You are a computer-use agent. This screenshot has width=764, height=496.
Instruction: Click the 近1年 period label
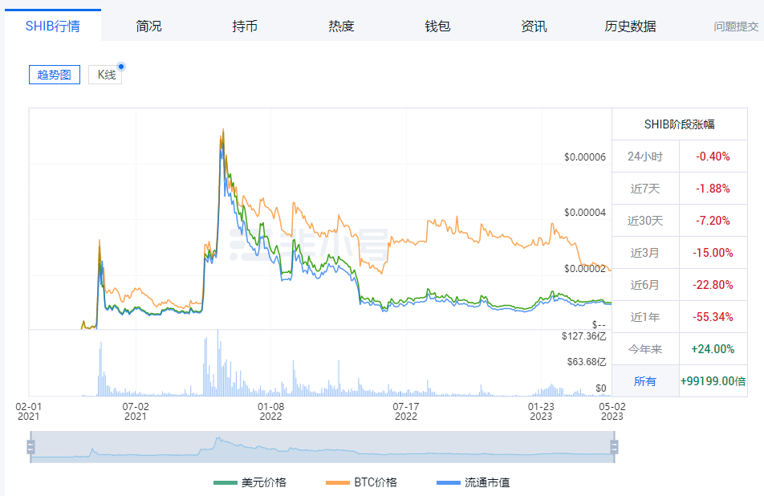tap(645, 317)
